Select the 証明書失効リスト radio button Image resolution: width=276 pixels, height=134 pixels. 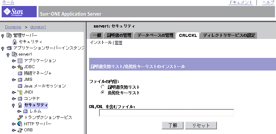[102, 87]
